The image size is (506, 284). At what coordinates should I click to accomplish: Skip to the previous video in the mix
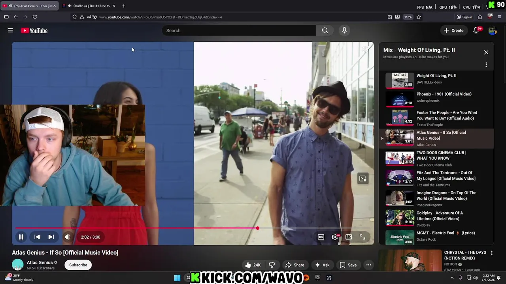pyautogui.click(x=37, y=237)
